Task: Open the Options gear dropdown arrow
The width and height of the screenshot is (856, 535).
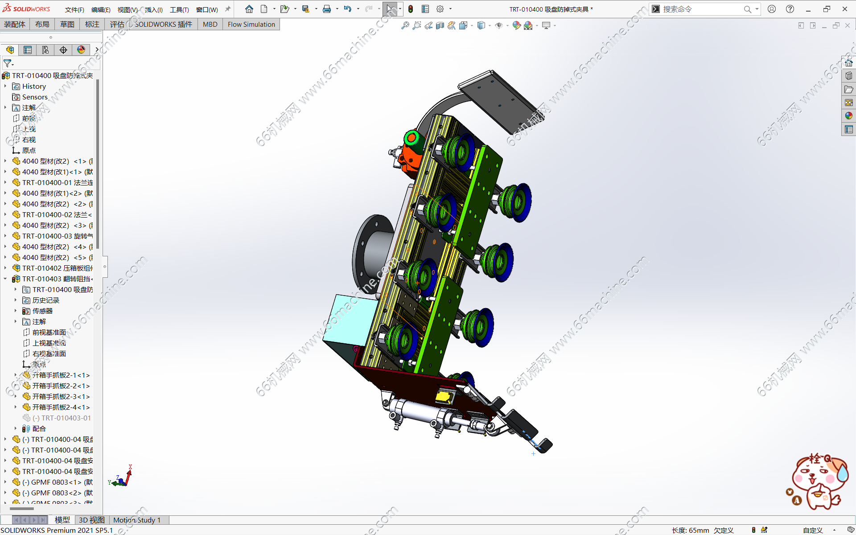Action: (450, 9)
